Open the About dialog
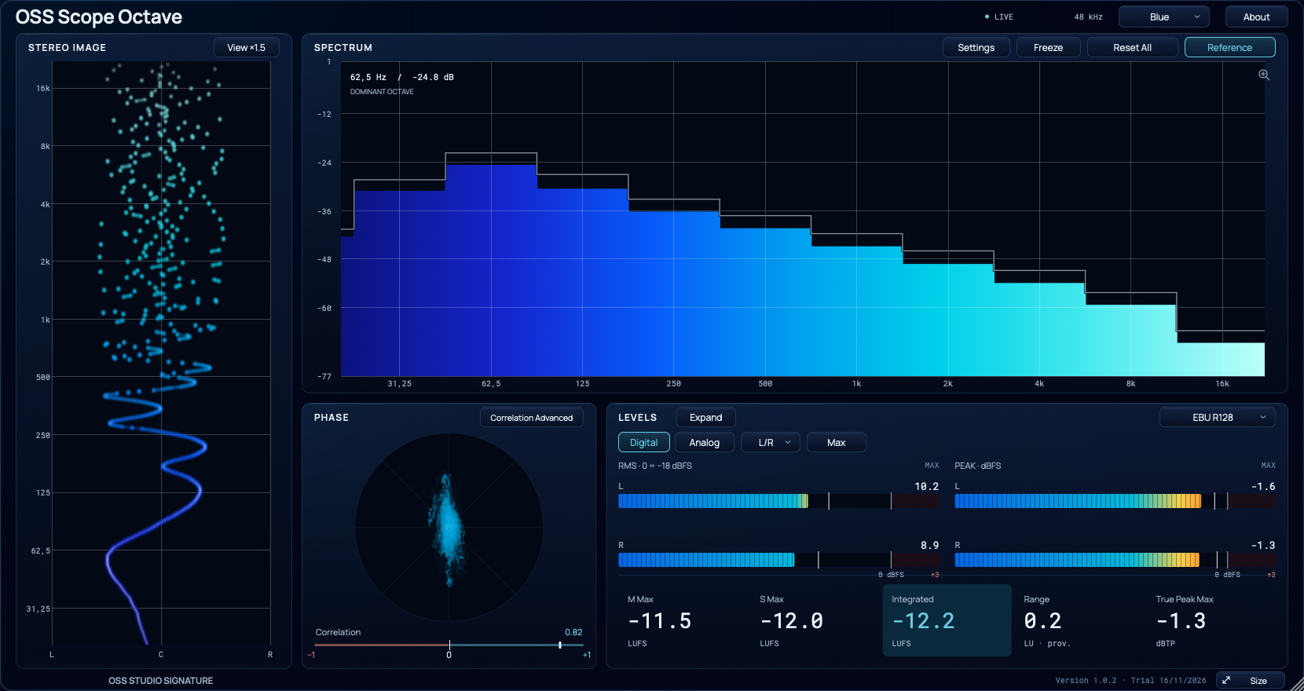Viewport: 1304px width, 691px height. (x=1256, y=17)
